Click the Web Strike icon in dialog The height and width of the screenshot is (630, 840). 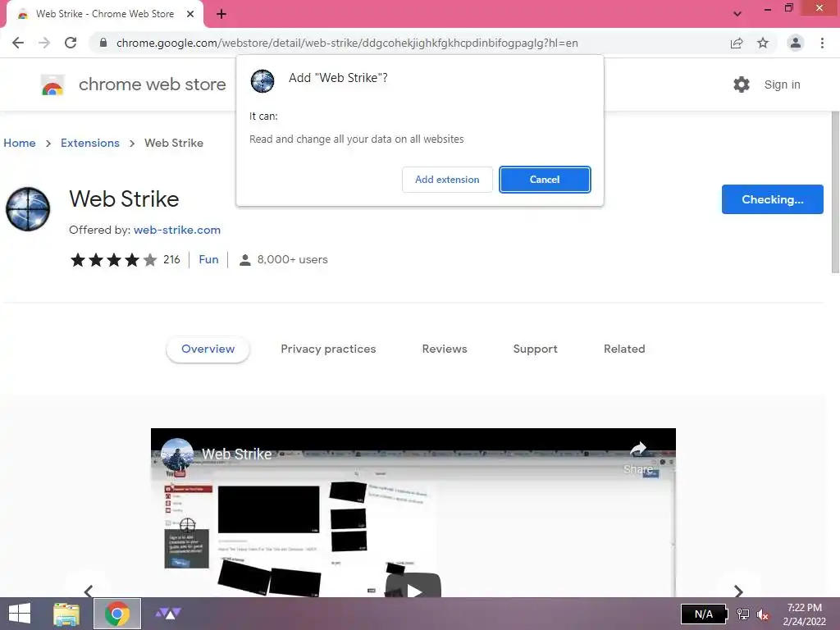(x=262, y=81)
